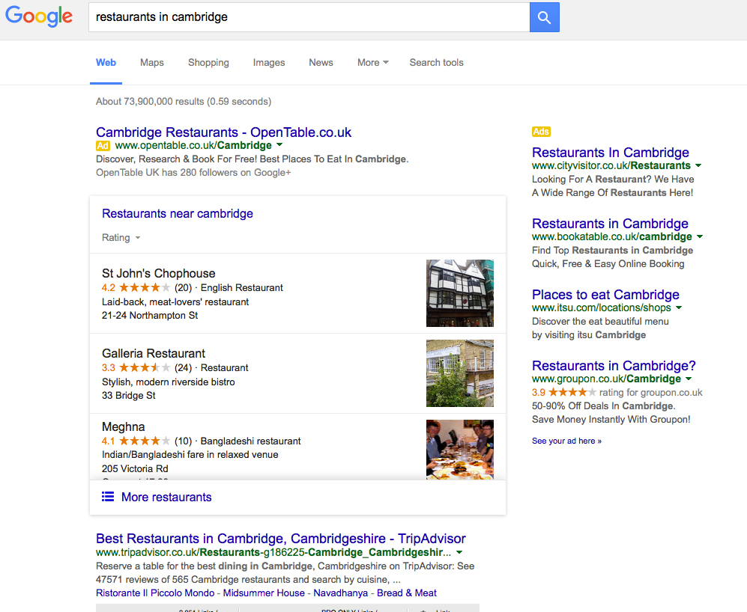Click the search query input field
This screenshot has height=612, width=747.
click(x=309, y=18)
